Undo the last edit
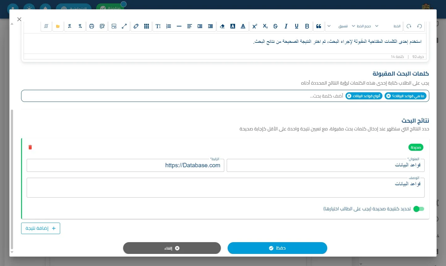 420,26
